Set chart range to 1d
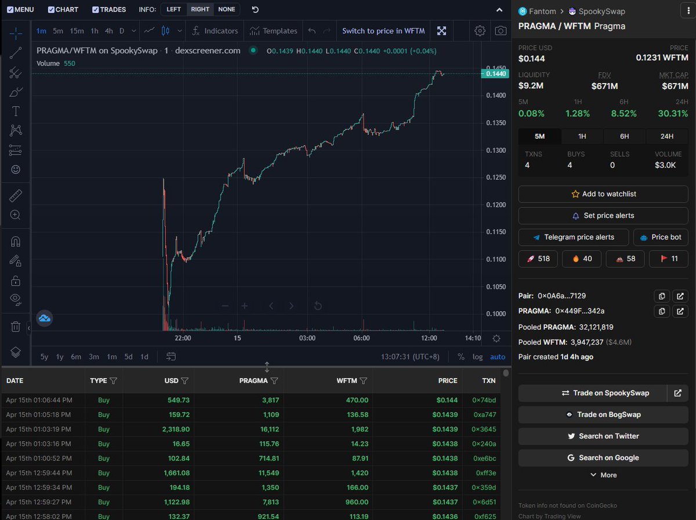 (x=144, y=357)
